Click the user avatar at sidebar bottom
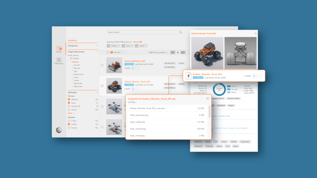 pyautogui.click(x=59, y=130)
